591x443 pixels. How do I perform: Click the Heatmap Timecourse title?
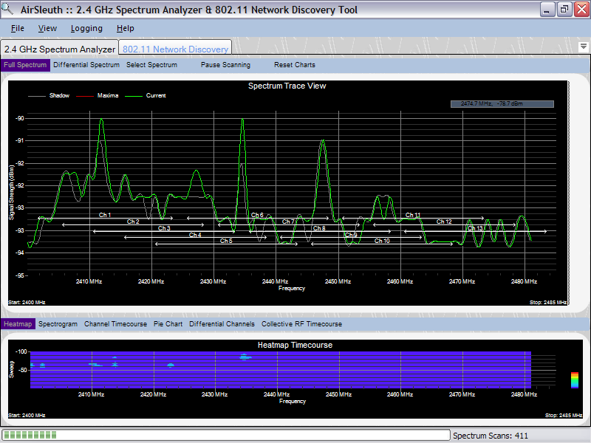point(295,345)
